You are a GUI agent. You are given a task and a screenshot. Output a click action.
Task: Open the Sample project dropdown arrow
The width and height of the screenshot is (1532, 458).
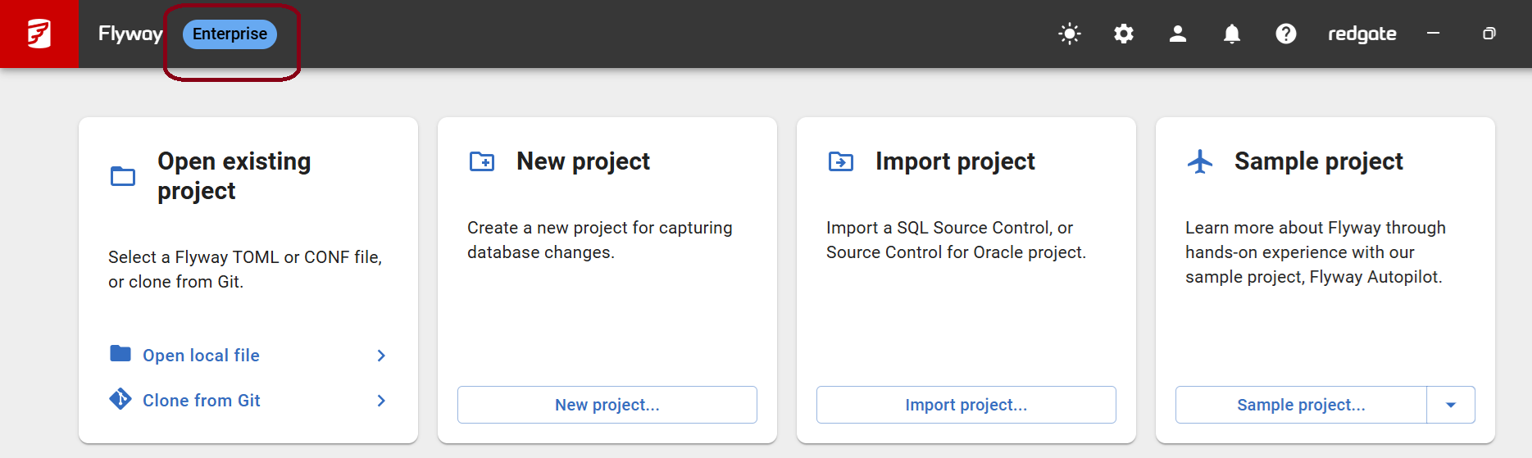[x=1451, y=405]
